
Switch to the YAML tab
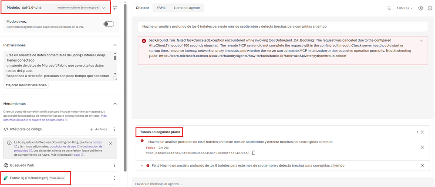[x=161, y=8]
